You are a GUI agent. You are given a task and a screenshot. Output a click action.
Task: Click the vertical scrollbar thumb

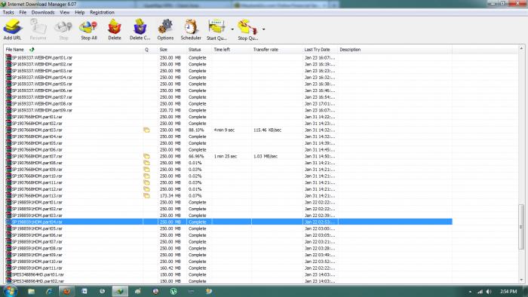(521, 227)
